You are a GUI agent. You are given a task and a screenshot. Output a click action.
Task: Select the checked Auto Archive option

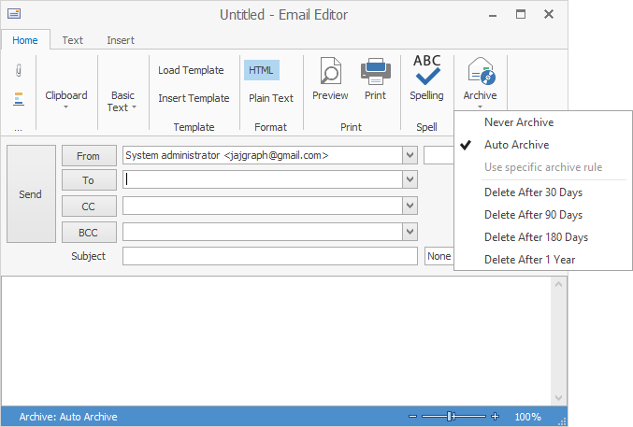(x=516, y=145)
